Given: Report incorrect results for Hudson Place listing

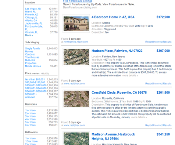Looking at the screenshot, I should 158,84.
